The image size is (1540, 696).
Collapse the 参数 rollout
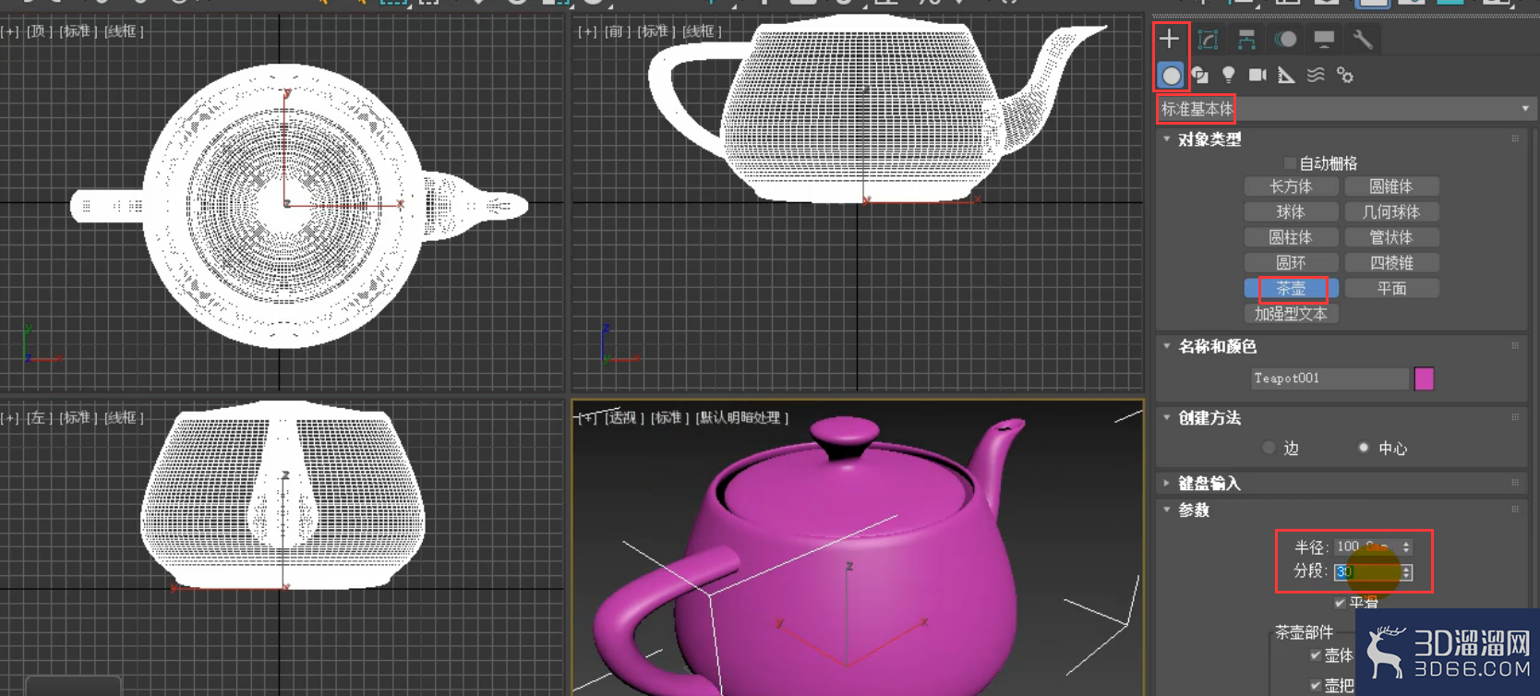[1167, 510]
